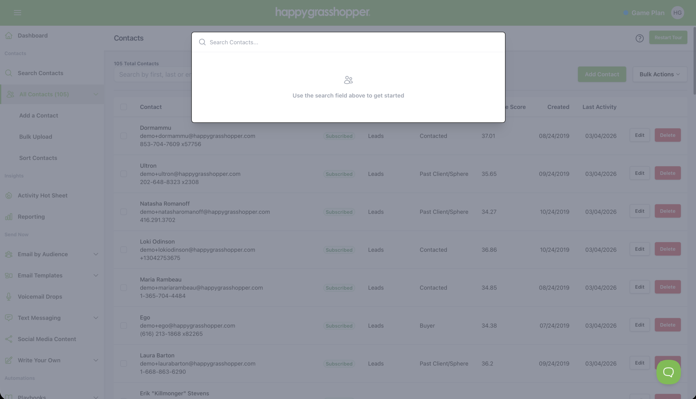Image resolution: width=696 pixels, height=399 pixels.
Task: Open the Loki Odinson contact name
Action: [157, 242]
